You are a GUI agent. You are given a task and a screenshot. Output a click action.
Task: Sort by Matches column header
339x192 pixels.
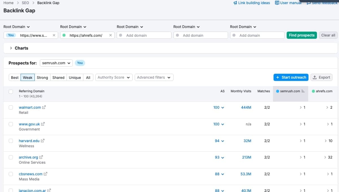pyautogui.click(x=264, y=91)
